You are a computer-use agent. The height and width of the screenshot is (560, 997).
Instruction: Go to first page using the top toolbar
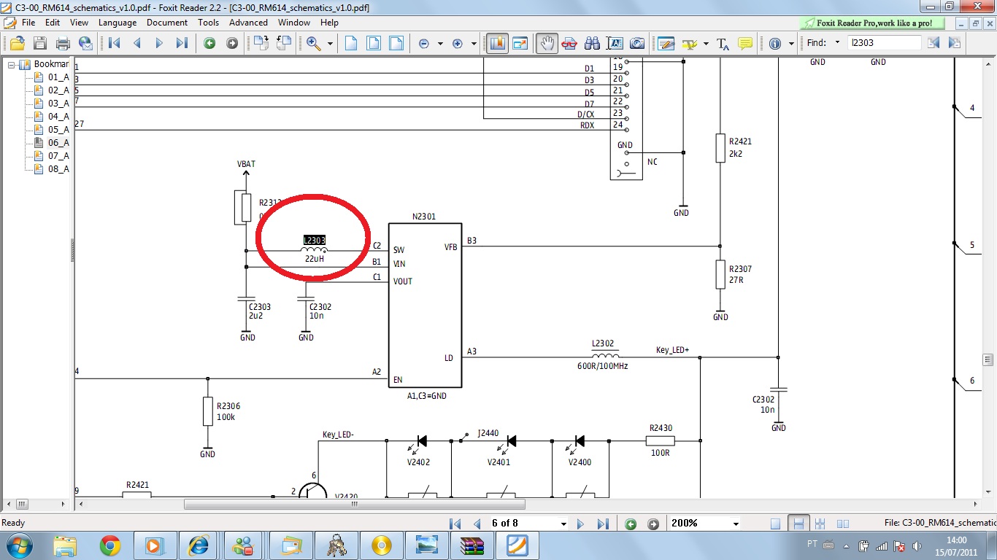(x=115, y=43)
